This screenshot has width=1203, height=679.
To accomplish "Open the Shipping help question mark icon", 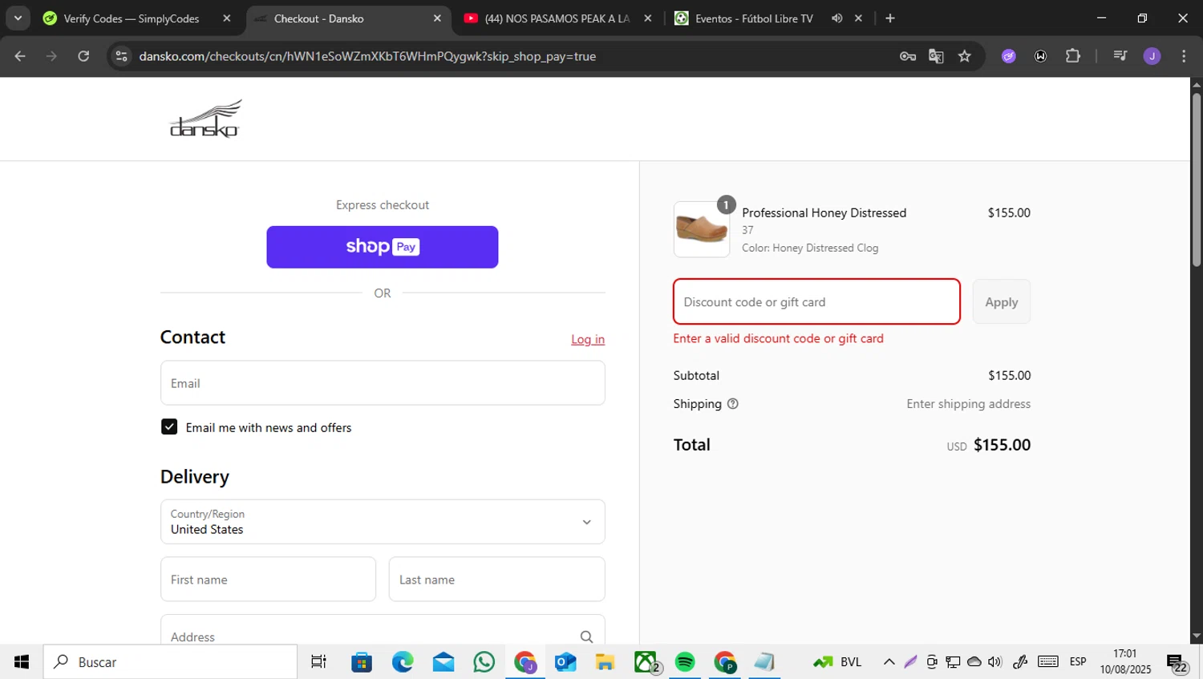I will pyautogui.click(x=732, y=404).
